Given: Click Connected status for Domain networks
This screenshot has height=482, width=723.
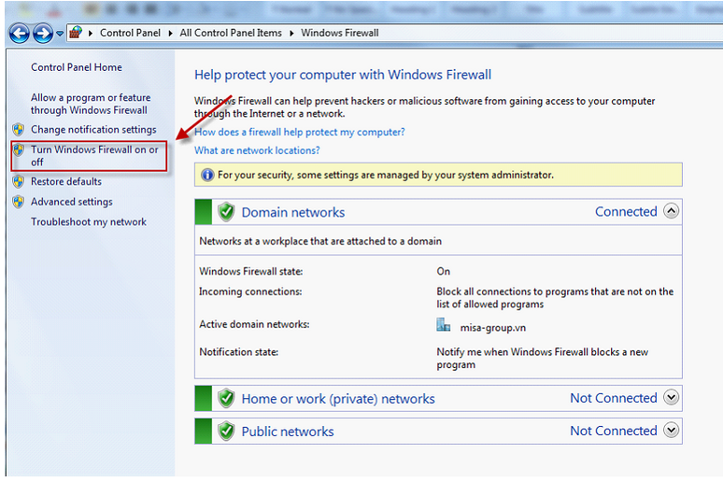Looking at the screenshot, I should point(626,212).
